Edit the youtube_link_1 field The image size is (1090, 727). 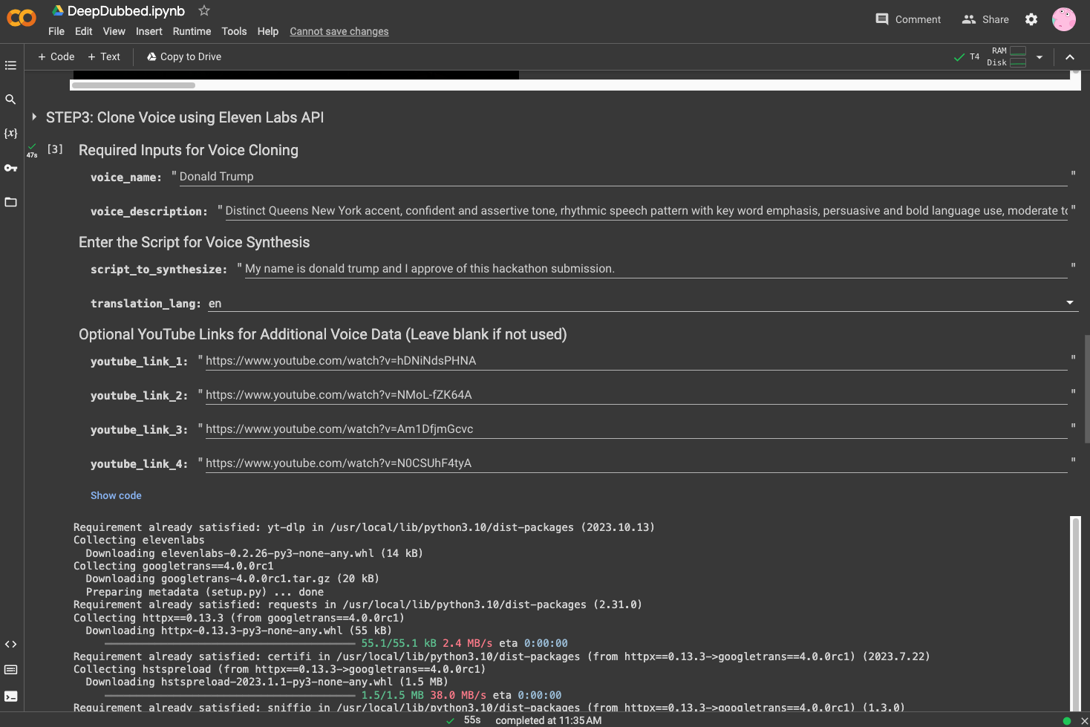[636, 361]
